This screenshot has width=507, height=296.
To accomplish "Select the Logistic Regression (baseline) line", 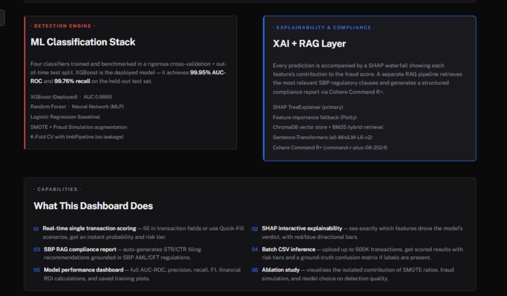I will [65, 117].
